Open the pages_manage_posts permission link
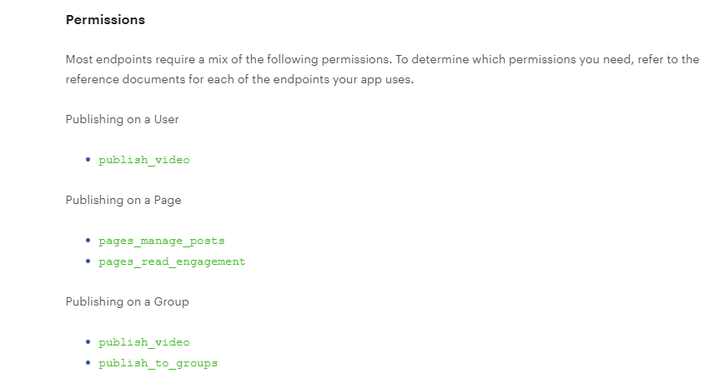The width and height of the screenshot is (719, 388). [x=162, y=241]
